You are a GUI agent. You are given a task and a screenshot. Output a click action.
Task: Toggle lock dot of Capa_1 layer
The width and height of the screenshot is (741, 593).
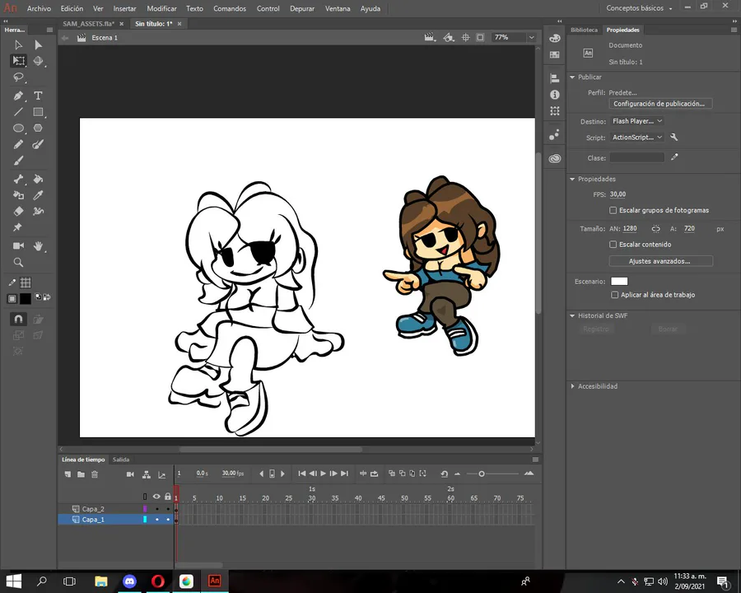click(x=168, y=519)
